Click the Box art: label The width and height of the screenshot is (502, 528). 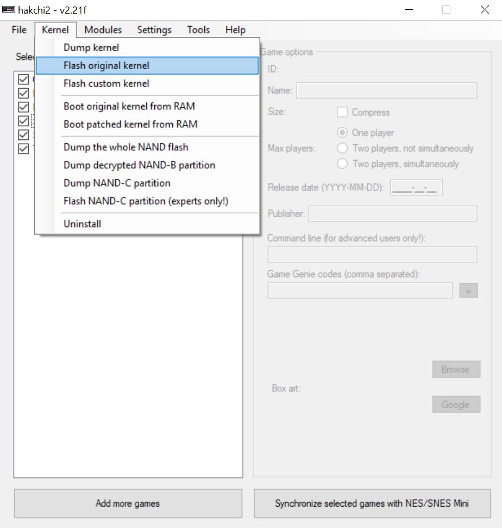pos(286,388)
